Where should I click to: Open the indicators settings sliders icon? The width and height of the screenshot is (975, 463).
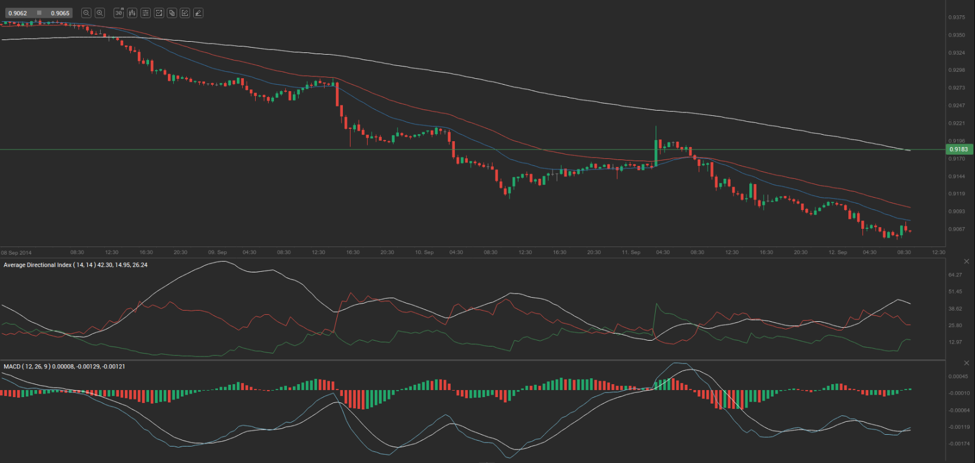[146, 13]
